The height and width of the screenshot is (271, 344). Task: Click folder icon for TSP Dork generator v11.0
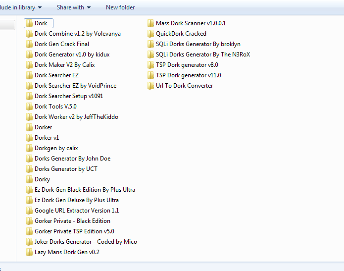150,75
